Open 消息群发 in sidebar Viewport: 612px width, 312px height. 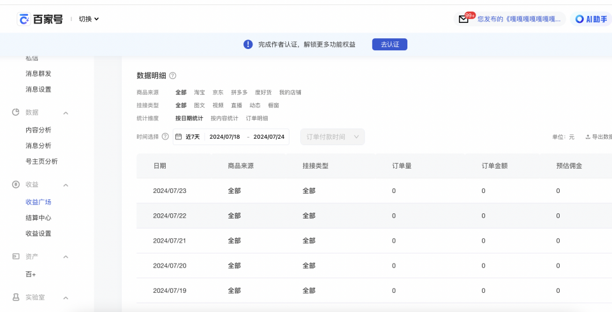pos(38,74)
